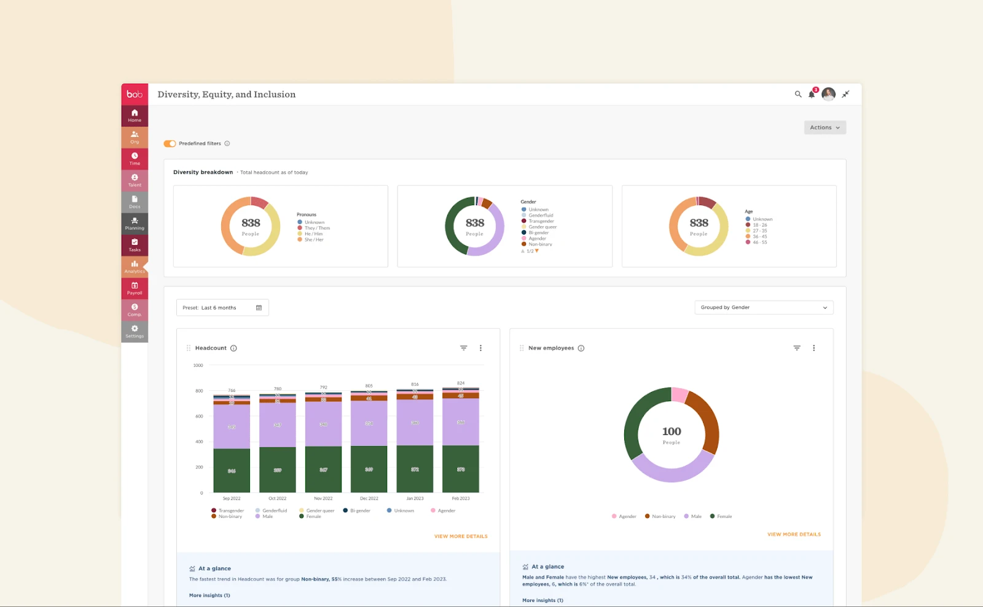
Task: Click the filter icon on Headcount chart
Action: click(x=463, y=348)
